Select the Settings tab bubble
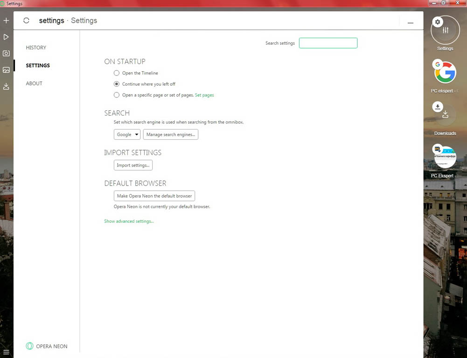Viewport: 467px width, 358px height. [445, 30]
